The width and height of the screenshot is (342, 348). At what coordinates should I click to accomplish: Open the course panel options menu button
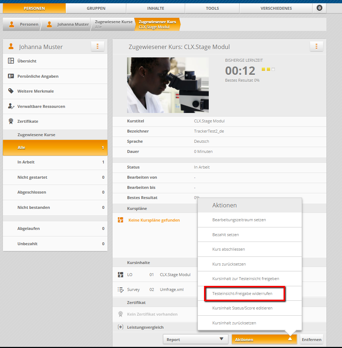tap(316, 46)
